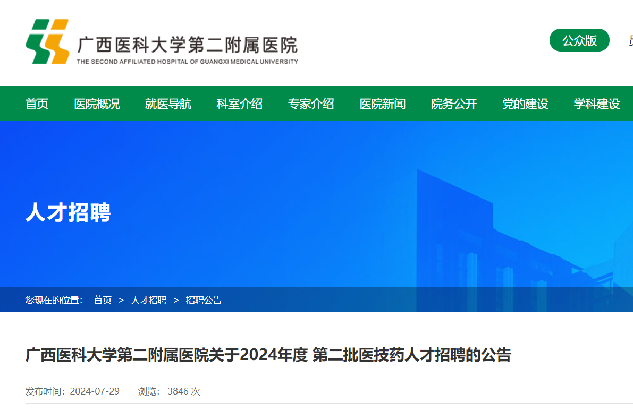Switch to 公众版 version button
The image size is (633, 420).
(579, 40)
